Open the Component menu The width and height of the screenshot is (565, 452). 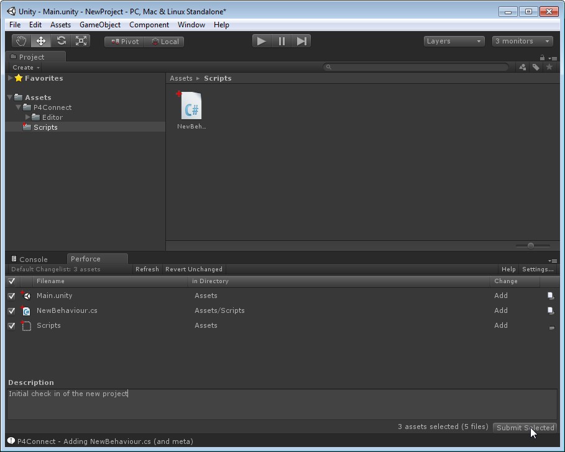149,25
